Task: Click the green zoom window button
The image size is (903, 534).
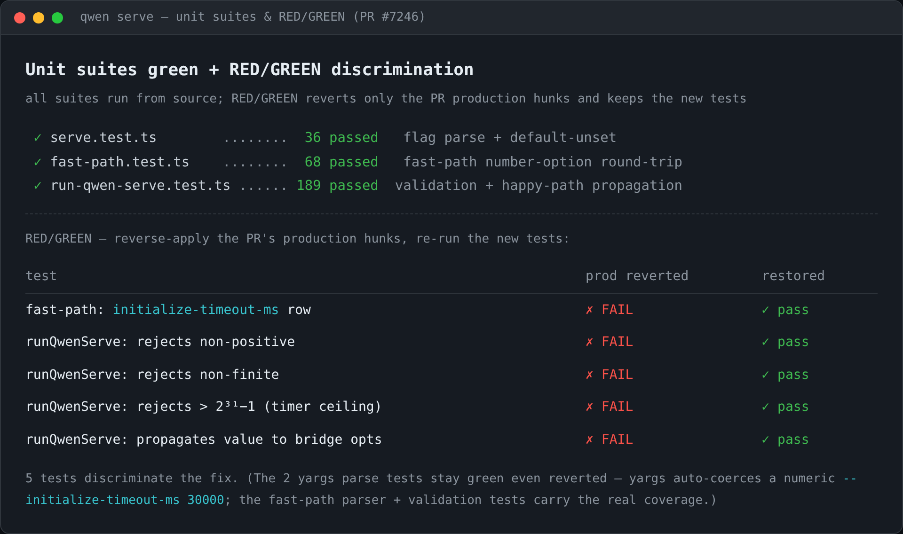Action: pos(57,18)
